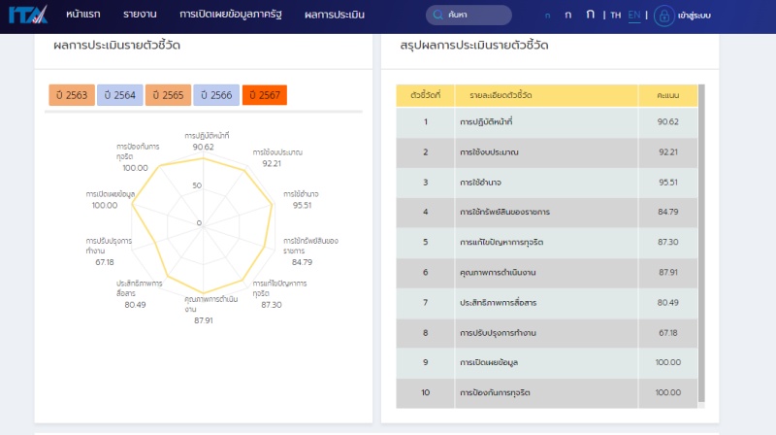776x435 pixels.
Task: Select the ปี 2563 year tab
Action: 70,95
